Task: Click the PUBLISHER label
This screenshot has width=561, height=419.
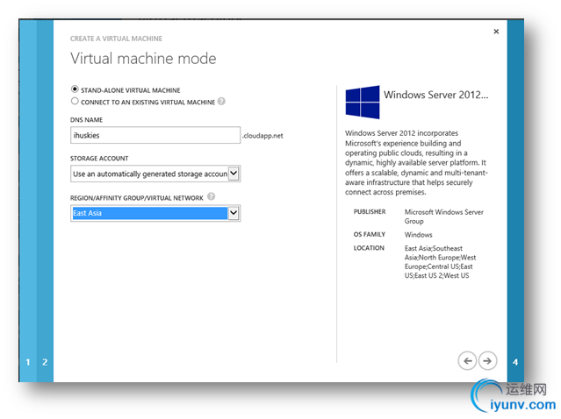Action: [370, 212]
